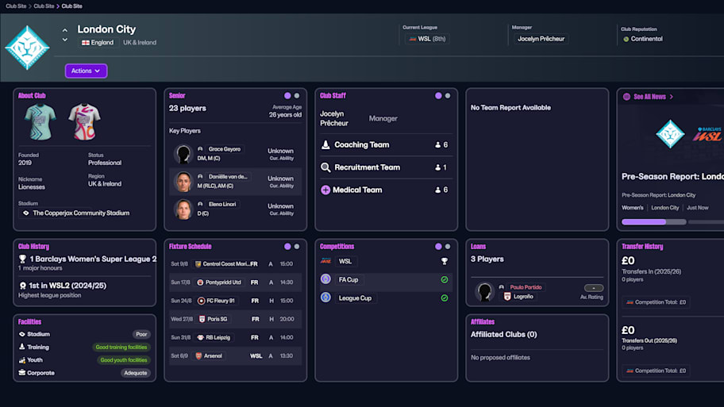Switch Senior panel to second page dot
The image size is (724, 407).
[298, 96]
